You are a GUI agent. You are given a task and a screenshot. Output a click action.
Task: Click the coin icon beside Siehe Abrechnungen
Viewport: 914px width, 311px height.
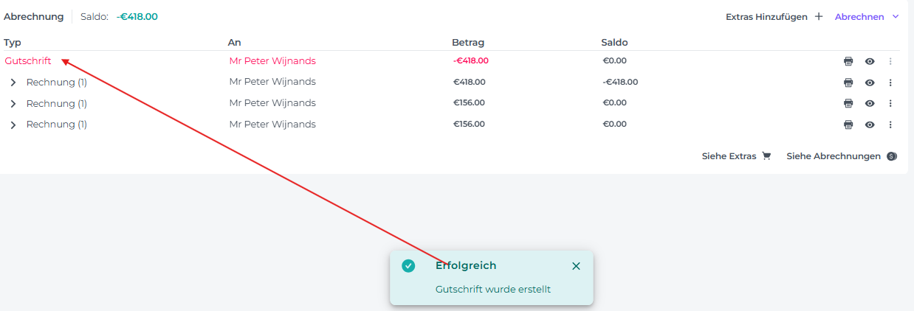tap(892, 156)
